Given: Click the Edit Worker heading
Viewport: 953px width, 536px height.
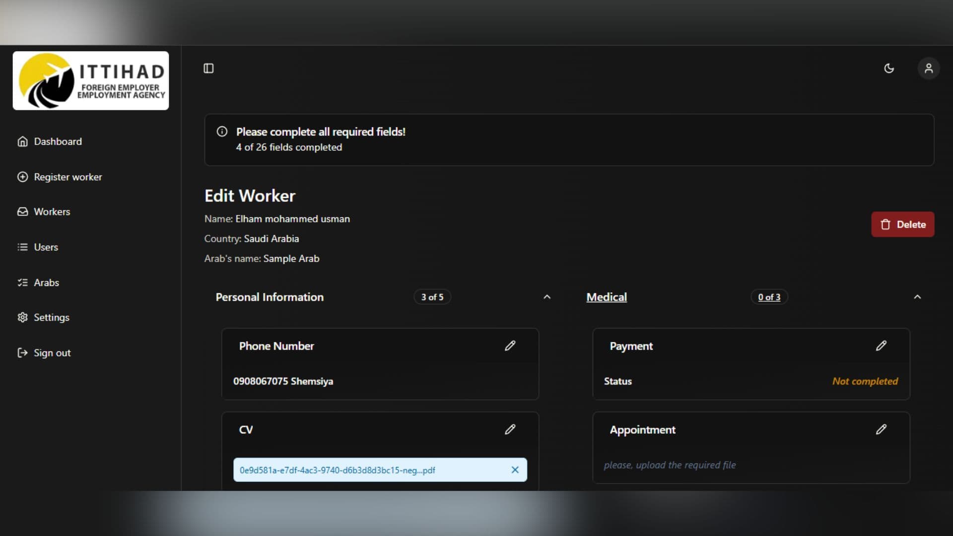Looking at the screenshot, I should tap(250, 196).
